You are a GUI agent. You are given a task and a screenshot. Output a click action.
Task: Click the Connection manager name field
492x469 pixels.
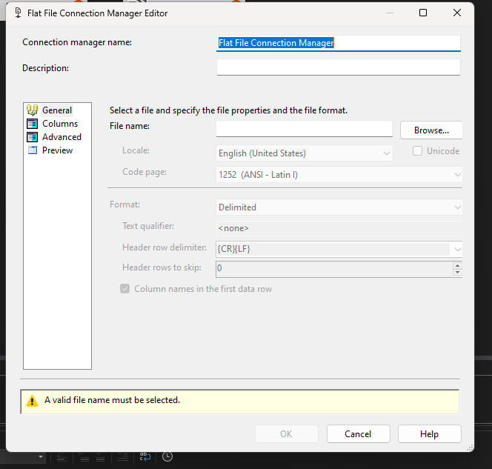click(x=338, y=43)
